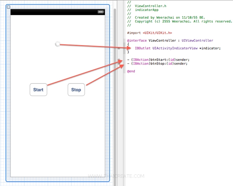
Task: Place cursor in the Created by Weerachai comment
Action: point(166,18)
